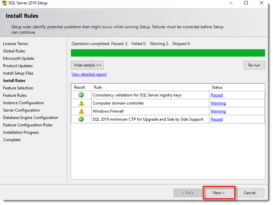Select Install Setup Files step
This screenshot has height=205, width=273.
[x=18, y=73]
